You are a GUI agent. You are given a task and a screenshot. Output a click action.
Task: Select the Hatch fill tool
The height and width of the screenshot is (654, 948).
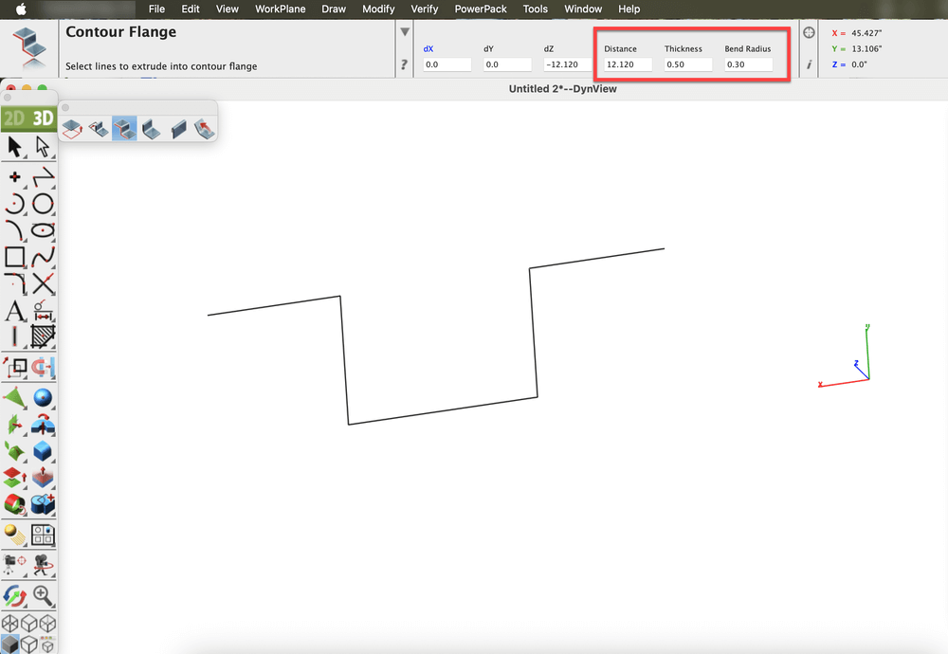click(43, 336)
